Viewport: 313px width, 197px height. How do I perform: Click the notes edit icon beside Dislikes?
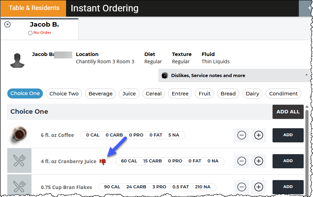(x=165, y=76)
